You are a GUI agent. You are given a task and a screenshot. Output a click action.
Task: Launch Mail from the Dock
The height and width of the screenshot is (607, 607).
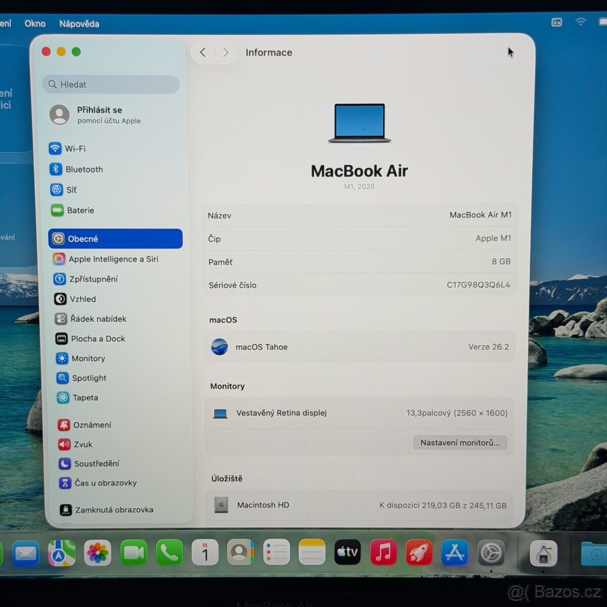[26, 553]
